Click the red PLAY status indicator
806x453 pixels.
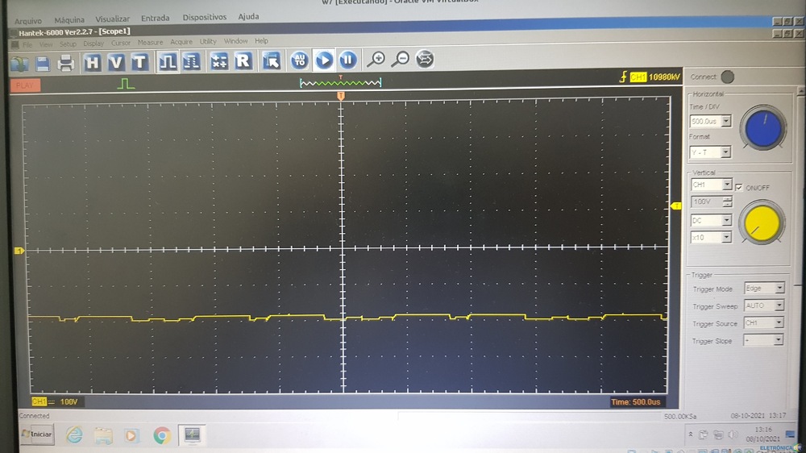tap(25, 85)
